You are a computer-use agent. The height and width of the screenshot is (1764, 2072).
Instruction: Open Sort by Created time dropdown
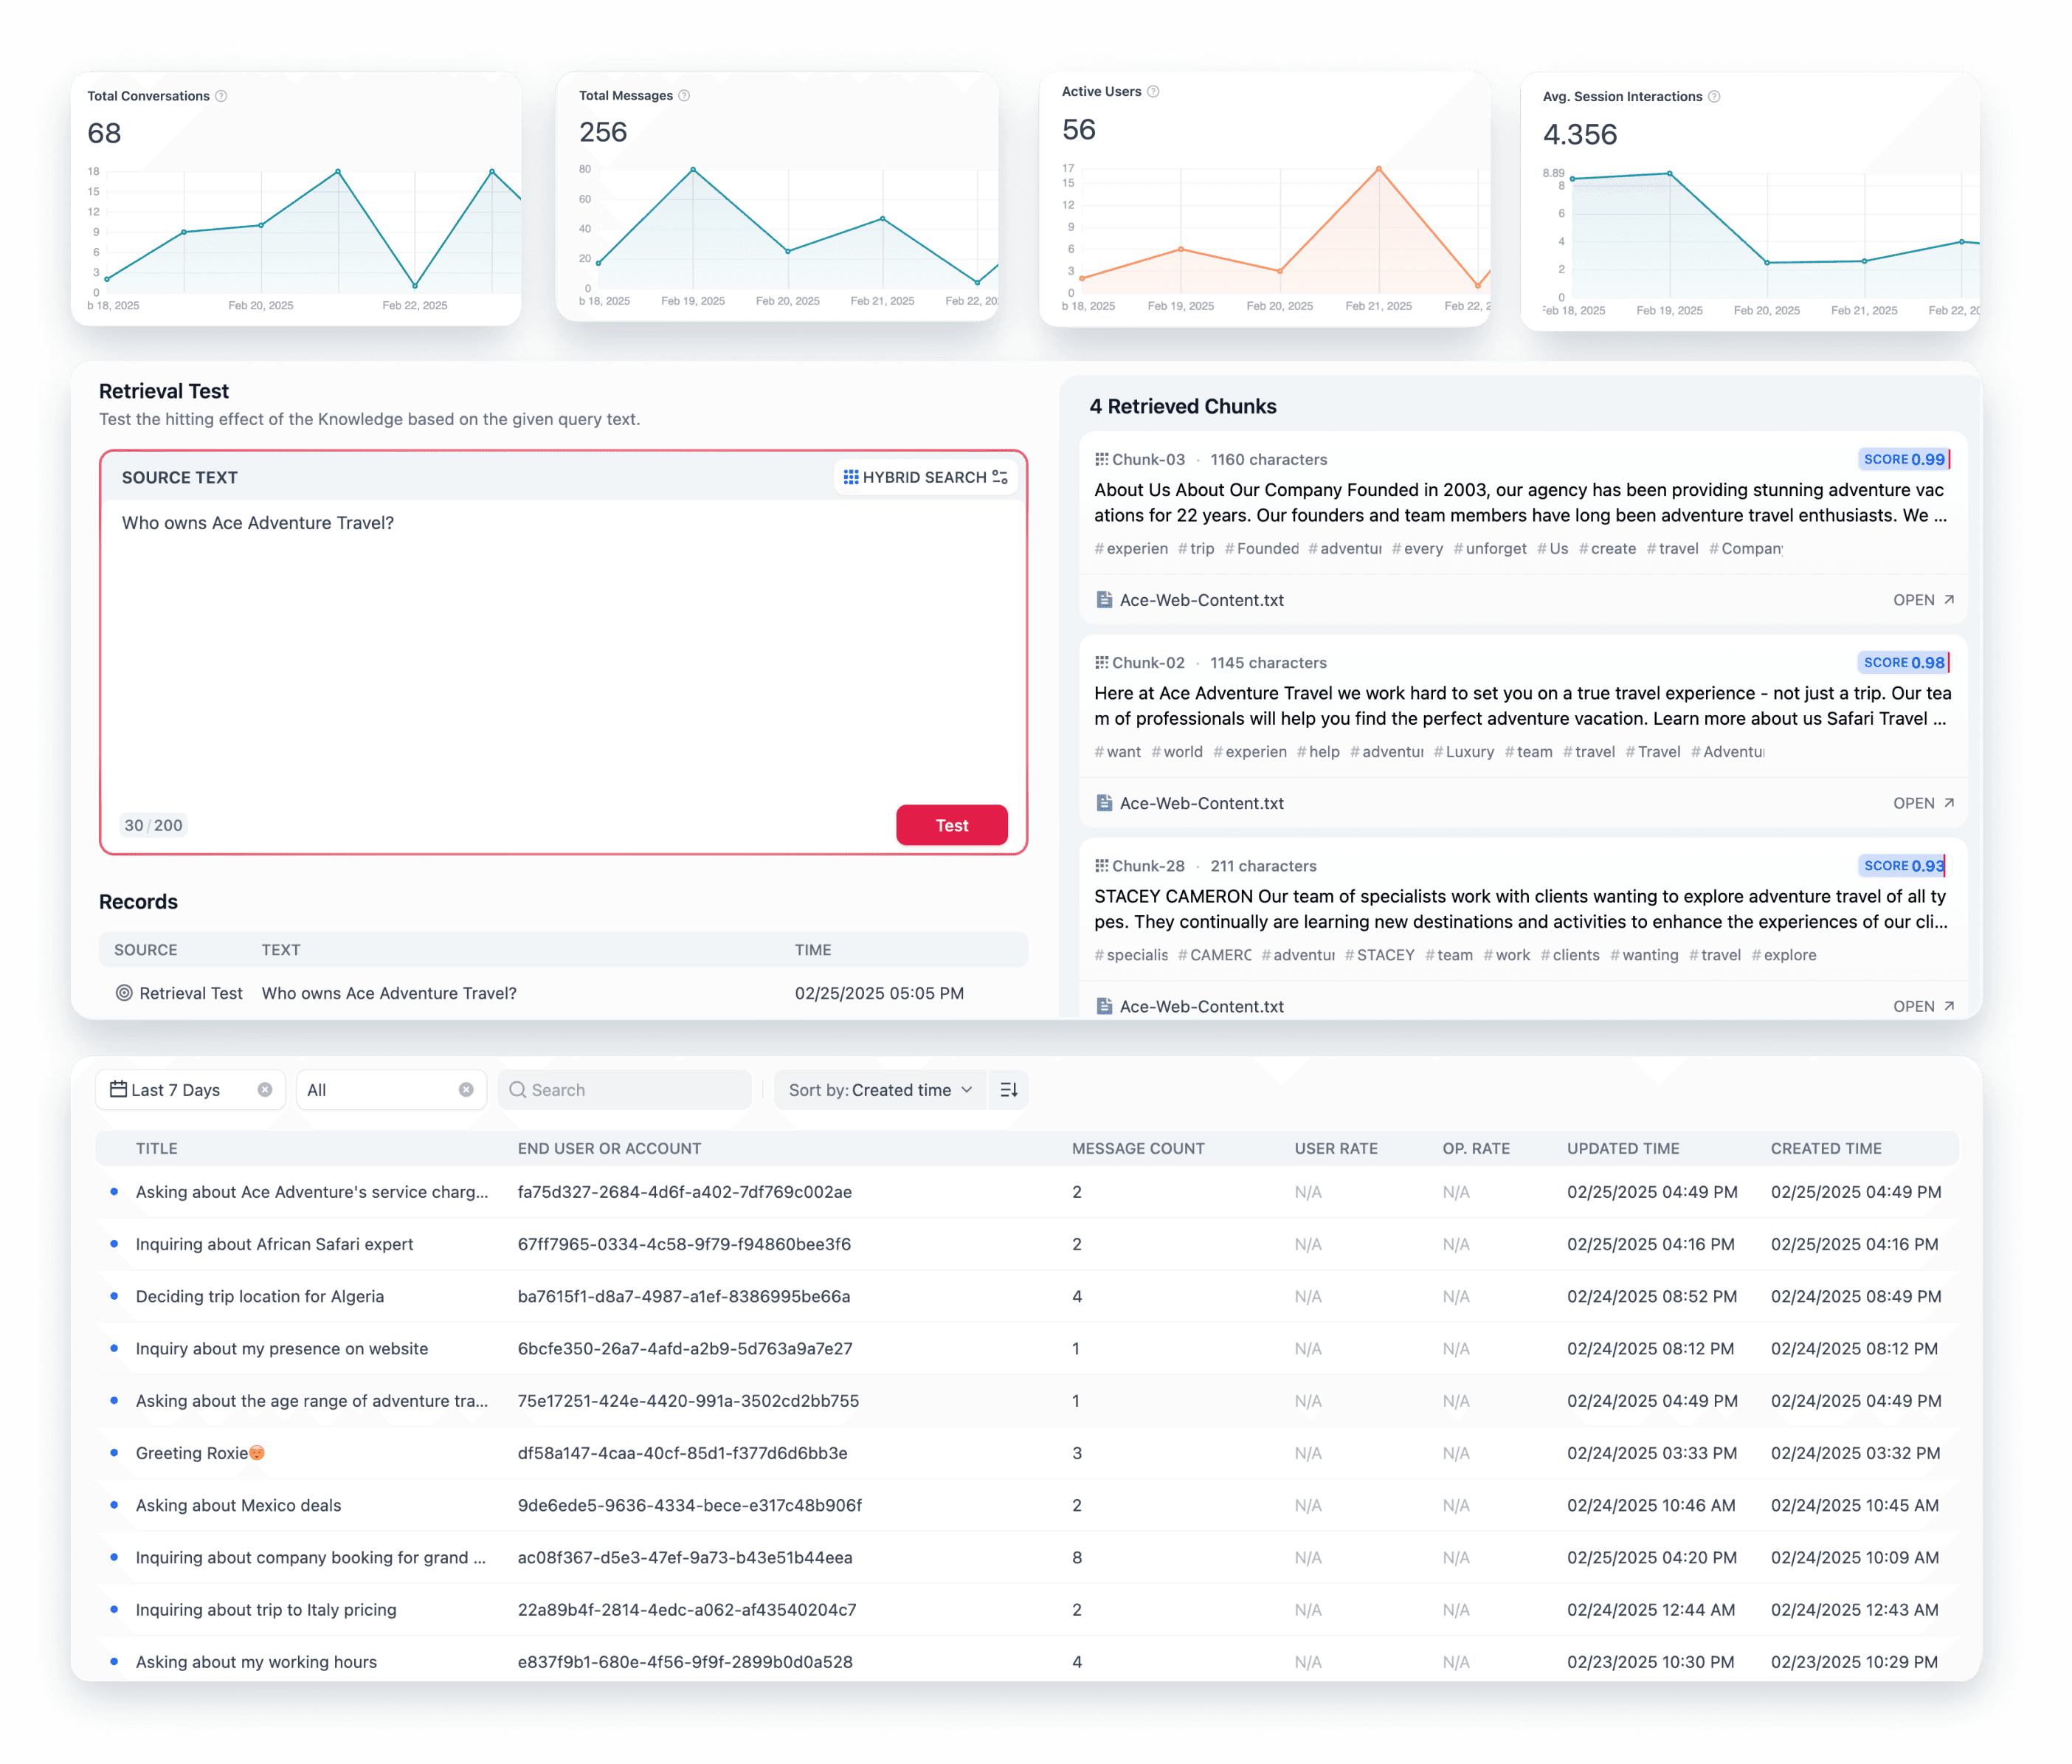coord(880,1090)
